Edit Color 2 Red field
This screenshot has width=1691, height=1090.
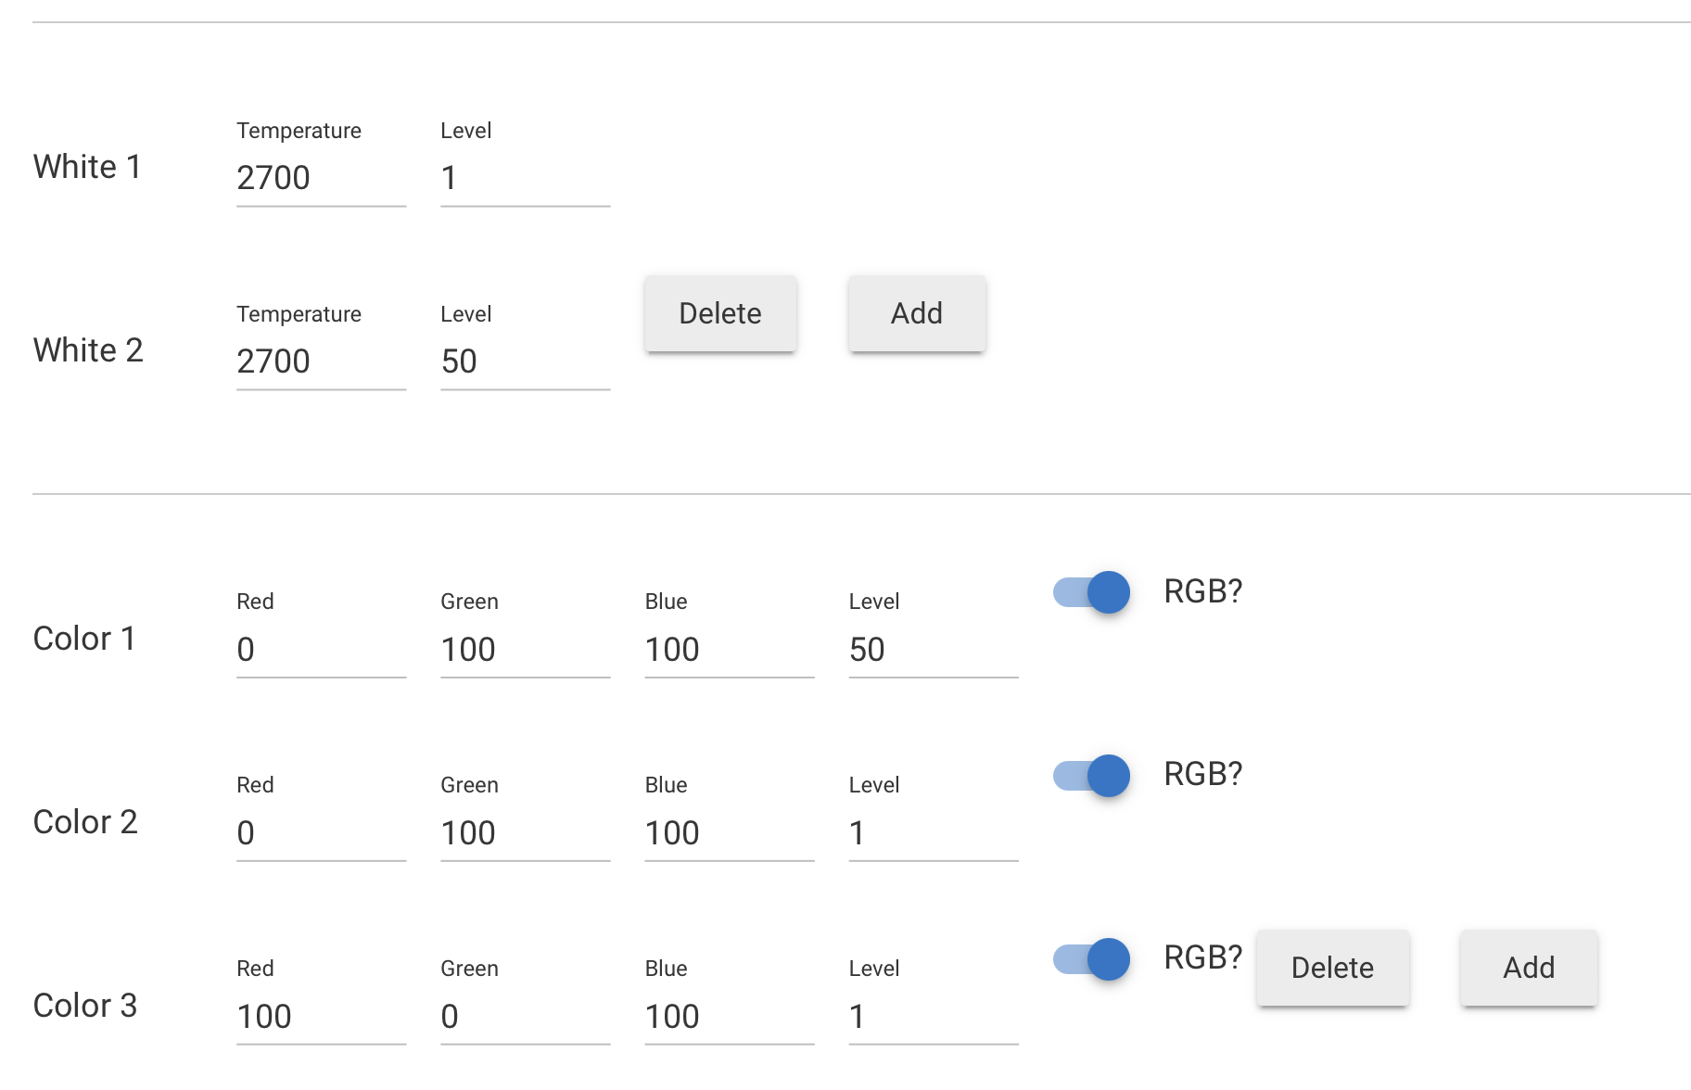(322, 833)
